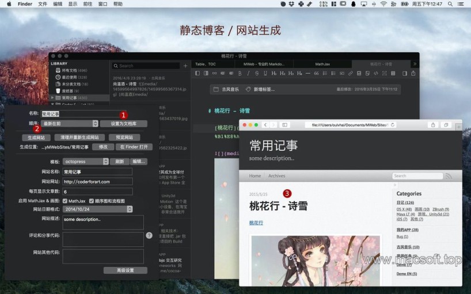Open the 模板 dropdown set to octopress
The height and width of the screenshot is (294, 471).
[x=86, y=162]
